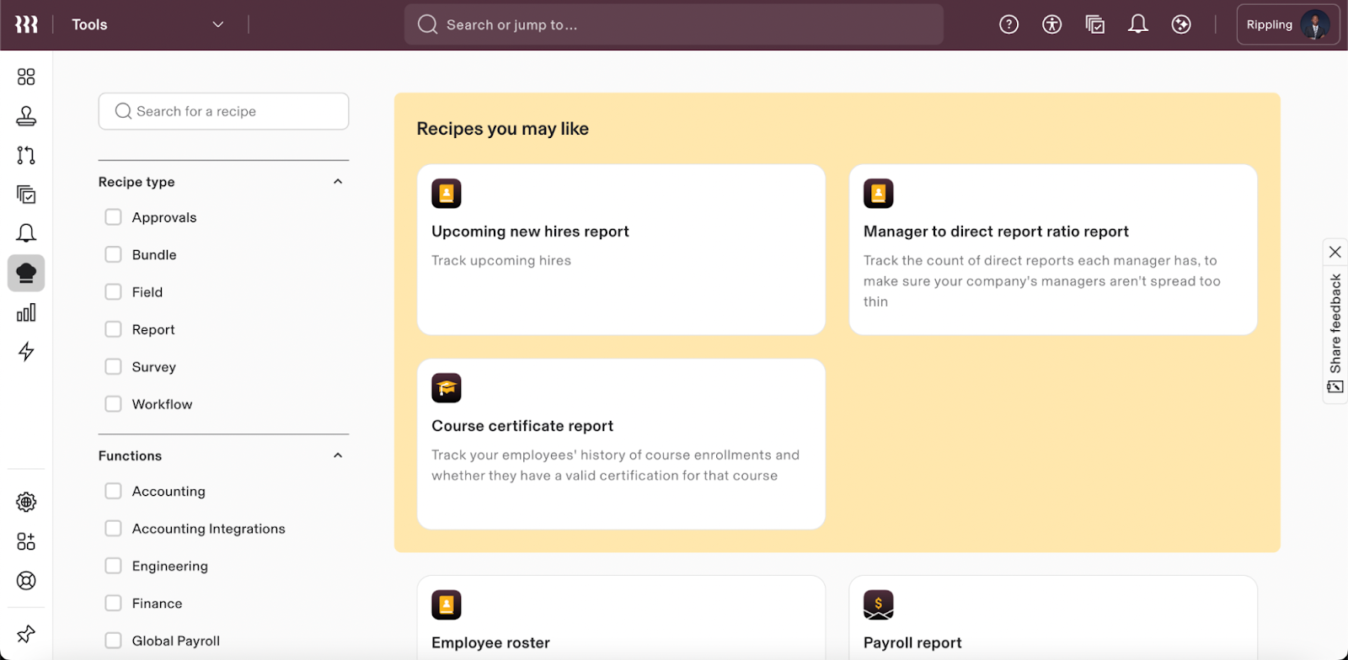Check the Approvals recipe type
Viewport: 1348px width, 660px height.
(x=113, y=217)
